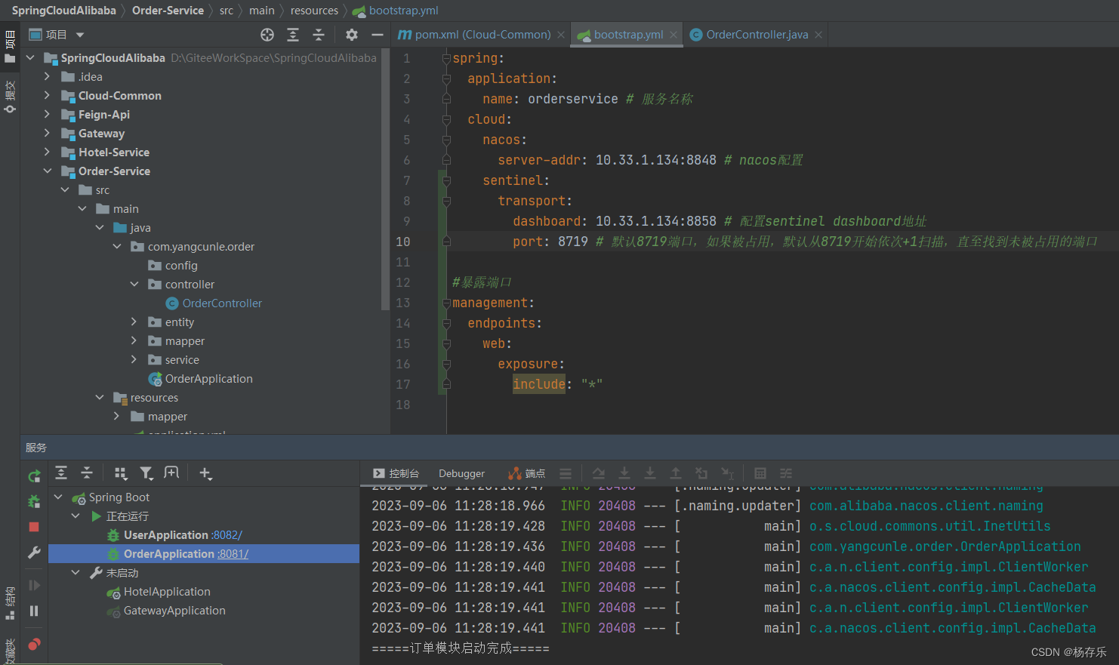Click Open in New Tab services icon
This screenshot has height=665, width=1119.
(172, 473)
